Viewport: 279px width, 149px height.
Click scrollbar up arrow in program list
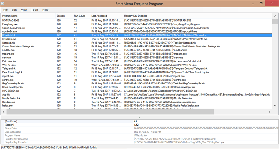pos(275,21)
